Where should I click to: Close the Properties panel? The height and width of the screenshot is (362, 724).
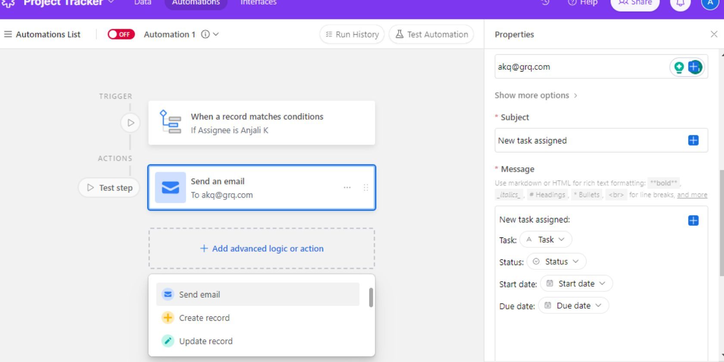[714, 34]
